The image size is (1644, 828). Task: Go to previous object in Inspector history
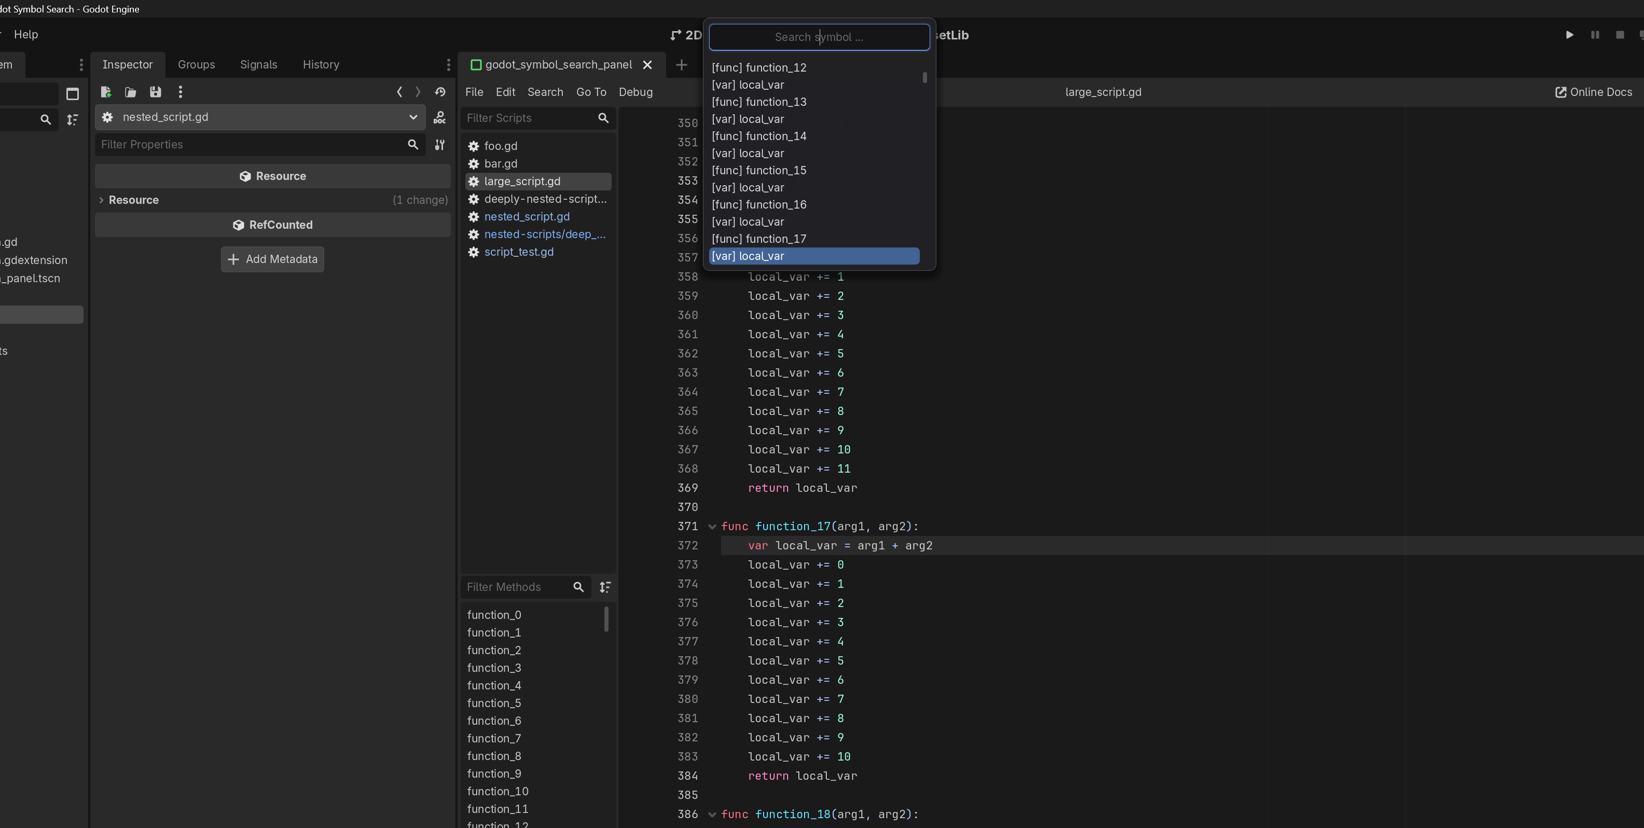pyautogui.click(x=399, y=92)
